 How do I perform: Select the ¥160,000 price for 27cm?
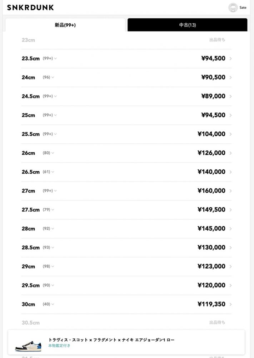point(211,191)
